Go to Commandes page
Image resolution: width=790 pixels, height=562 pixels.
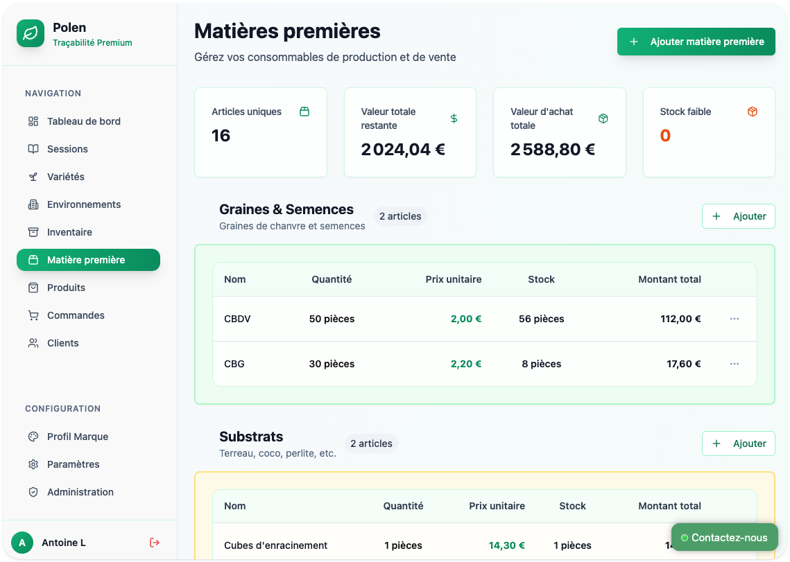coord(88,315)
